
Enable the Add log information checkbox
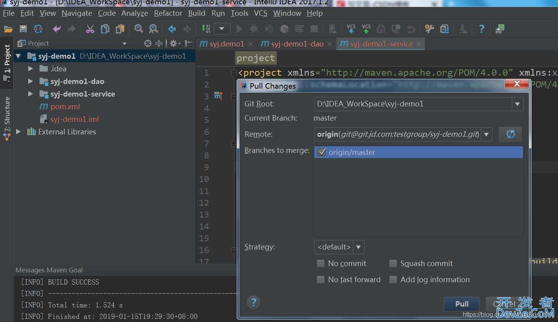[x=393, y=279]
